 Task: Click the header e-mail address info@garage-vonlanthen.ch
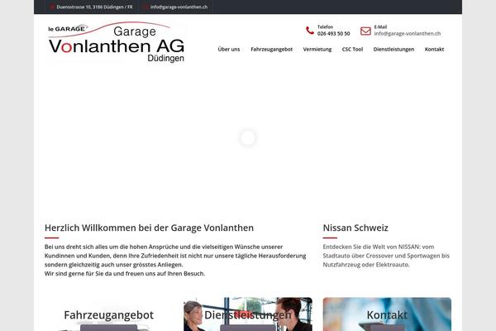coord(408,34)
